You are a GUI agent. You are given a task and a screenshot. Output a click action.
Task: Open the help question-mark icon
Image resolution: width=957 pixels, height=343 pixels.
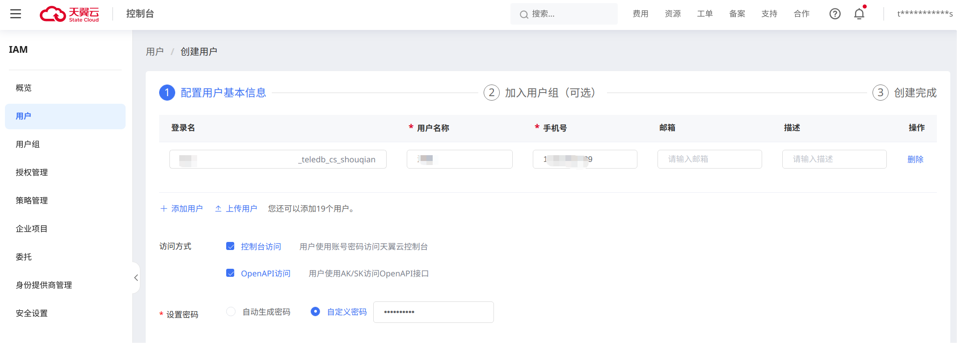(835, 14)
